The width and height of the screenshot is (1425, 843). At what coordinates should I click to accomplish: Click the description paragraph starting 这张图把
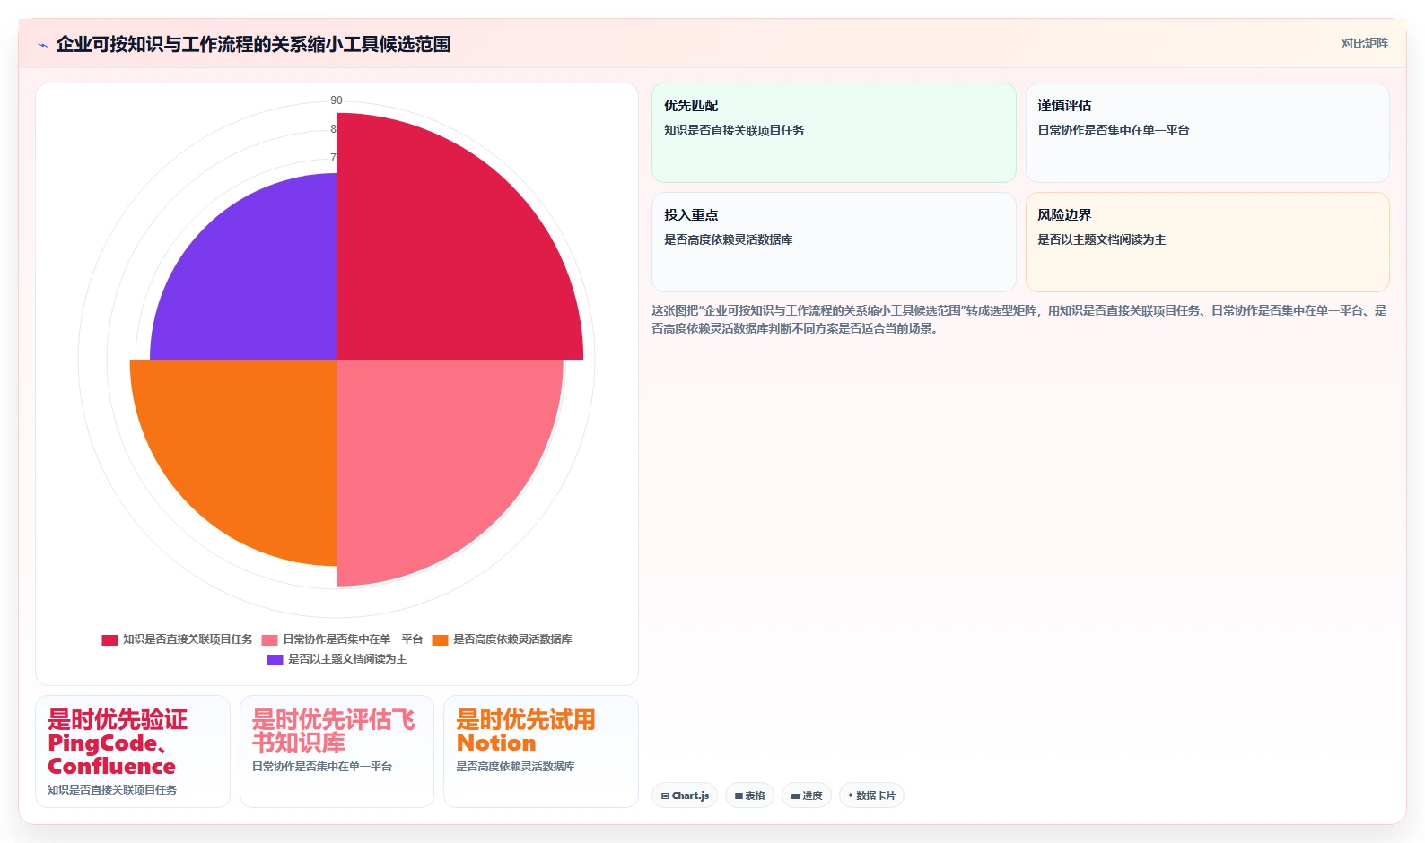(1019, 319)
